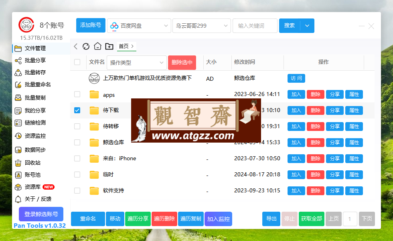Click the 批量转存 icon in sidebar

click(x=18, y=73)
